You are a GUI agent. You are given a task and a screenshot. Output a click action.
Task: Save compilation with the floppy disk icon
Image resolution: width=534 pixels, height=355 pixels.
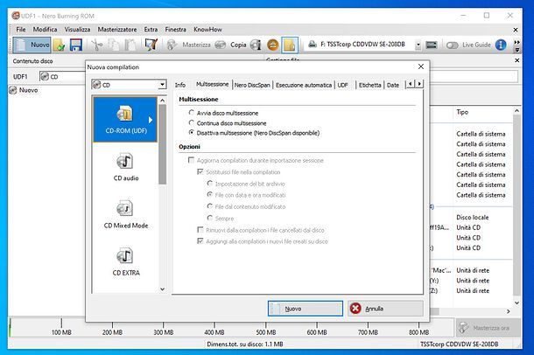(x=75, y=45)
